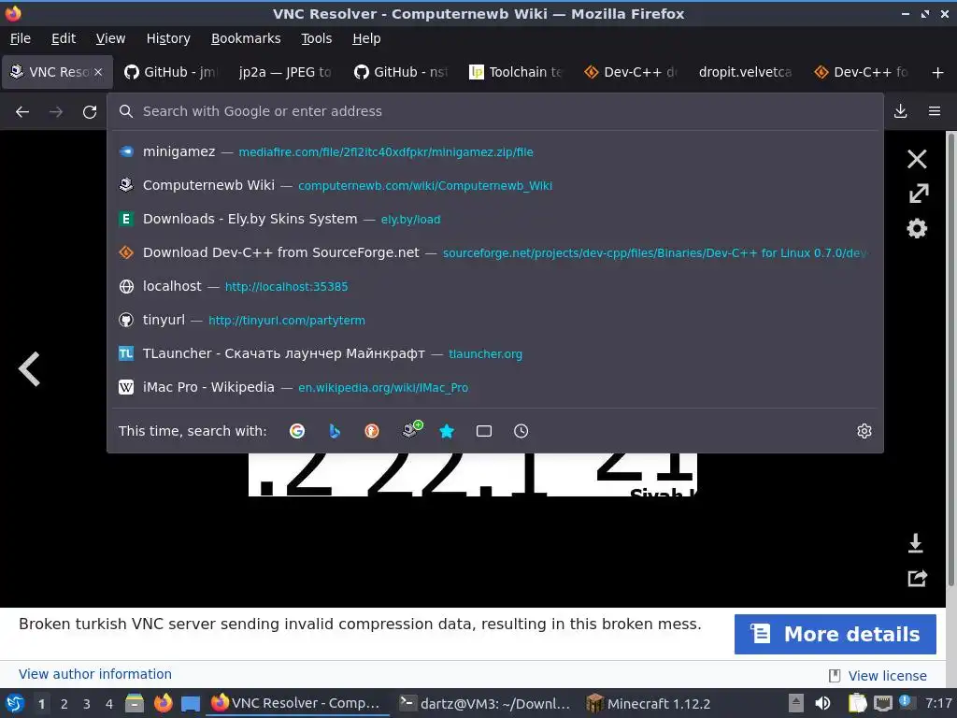The height and width of the screenshot is (718, 957).
Task: Go back with the browser back arrow
Action: click(x=22, y=112)
